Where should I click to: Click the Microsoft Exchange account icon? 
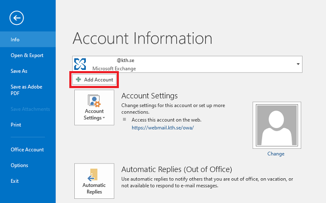tap(80, 64)
